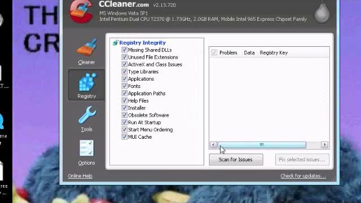Image resolution: width=361 pixels, height=203 pixels.
Task: Select the Registry Integrity heading text
Action: point(143,43)
